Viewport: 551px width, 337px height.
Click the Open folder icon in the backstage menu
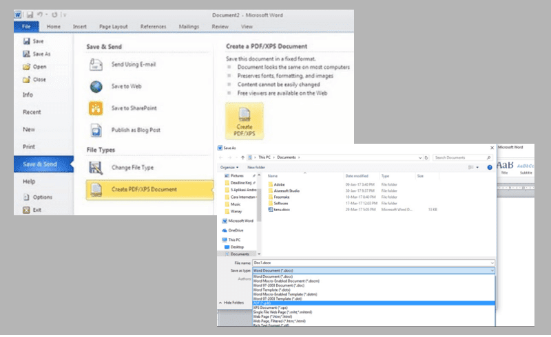point(26,67)
